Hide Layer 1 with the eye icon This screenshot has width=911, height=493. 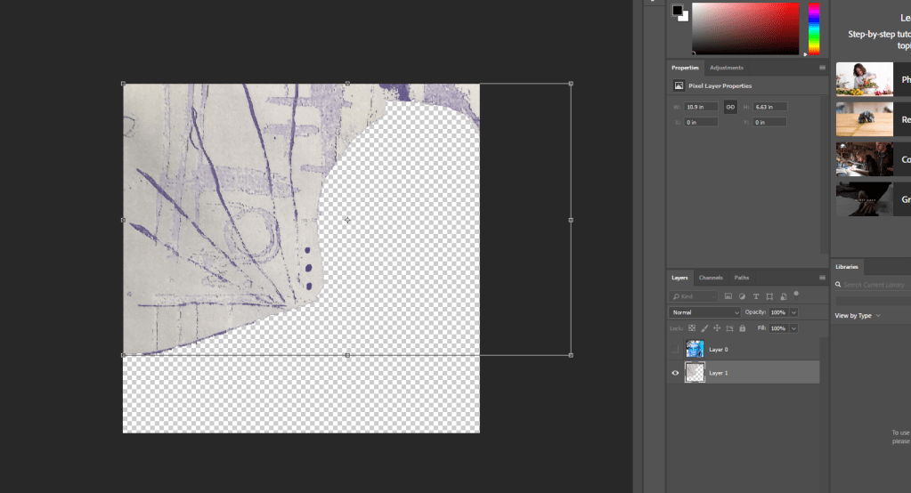(675, 373)
